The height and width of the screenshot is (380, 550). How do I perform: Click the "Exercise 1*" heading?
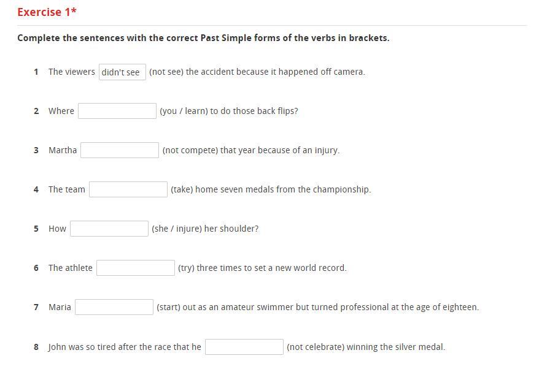coord(47,12)
